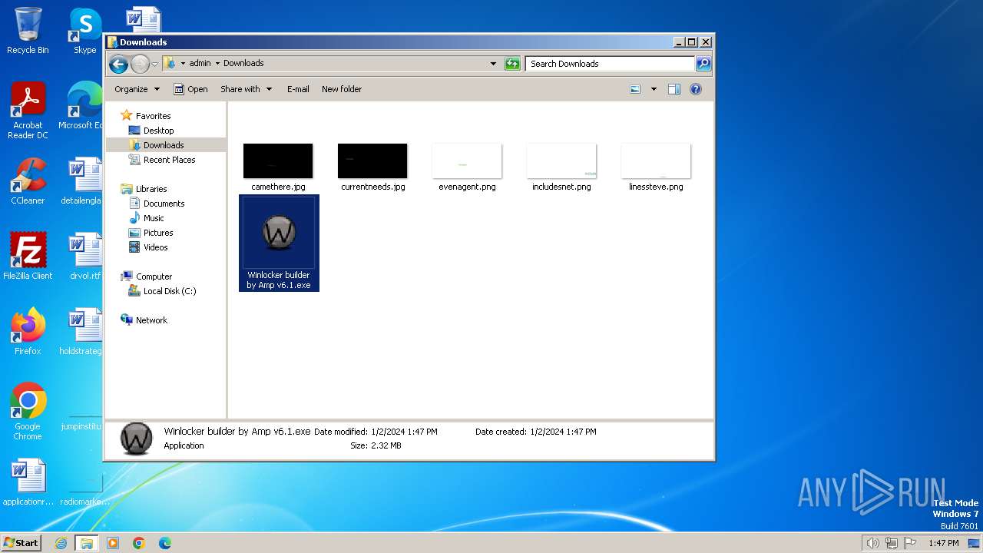The image size is (983, 553).
Task: Click Edge icon in the taskbar
Action: [x=165, y=543]
